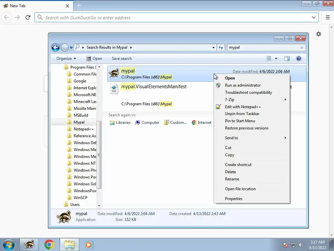The width and height of the screenshot is (334, 251).
Task: Change your view icon in the Explorer toolbar
Action: pos(269,59)
